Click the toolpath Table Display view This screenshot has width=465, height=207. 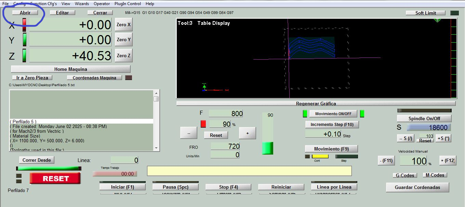pyautogui.click(x=316, y=58)
